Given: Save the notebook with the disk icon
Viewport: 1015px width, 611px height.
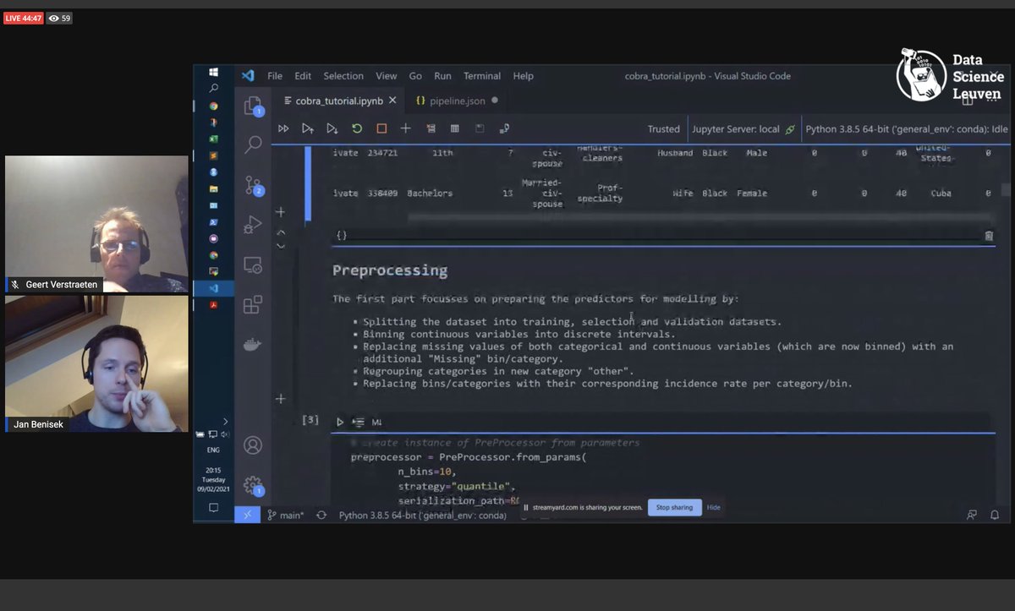Looking at the screenshot, I should point(480,128).
